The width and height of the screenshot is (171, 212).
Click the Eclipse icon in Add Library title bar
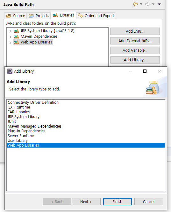coord(10,71)
